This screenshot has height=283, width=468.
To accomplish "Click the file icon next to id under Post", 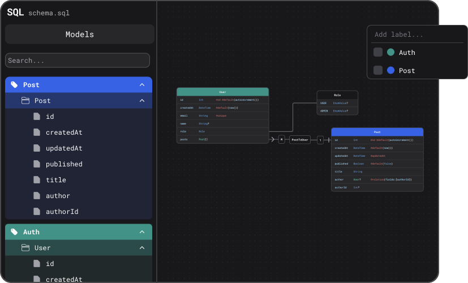I will coord(37,117).
